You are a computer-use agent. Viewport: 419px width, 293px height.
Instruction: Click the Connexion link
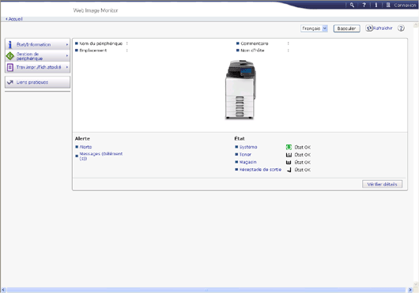coord(405,5)
